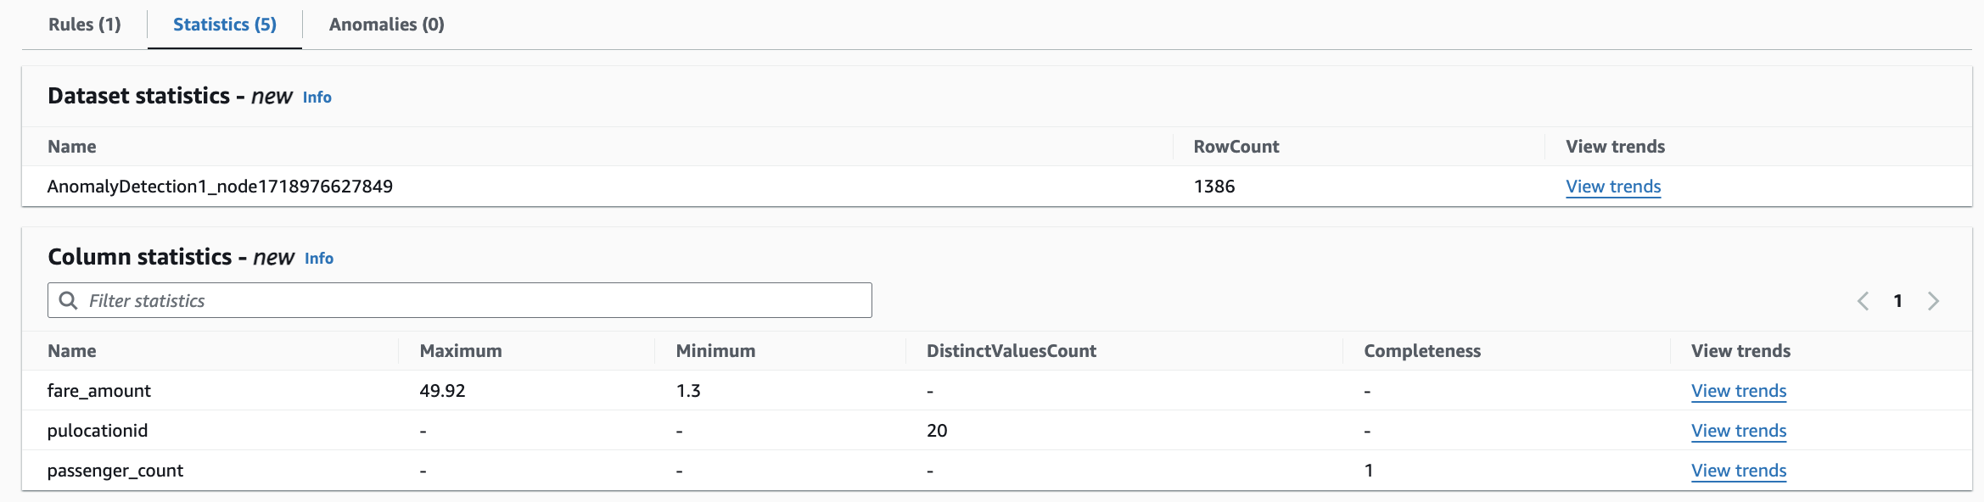Select the Statistics (5) tab
This screenshot has height=502, width=1984.
click(225, 25)
